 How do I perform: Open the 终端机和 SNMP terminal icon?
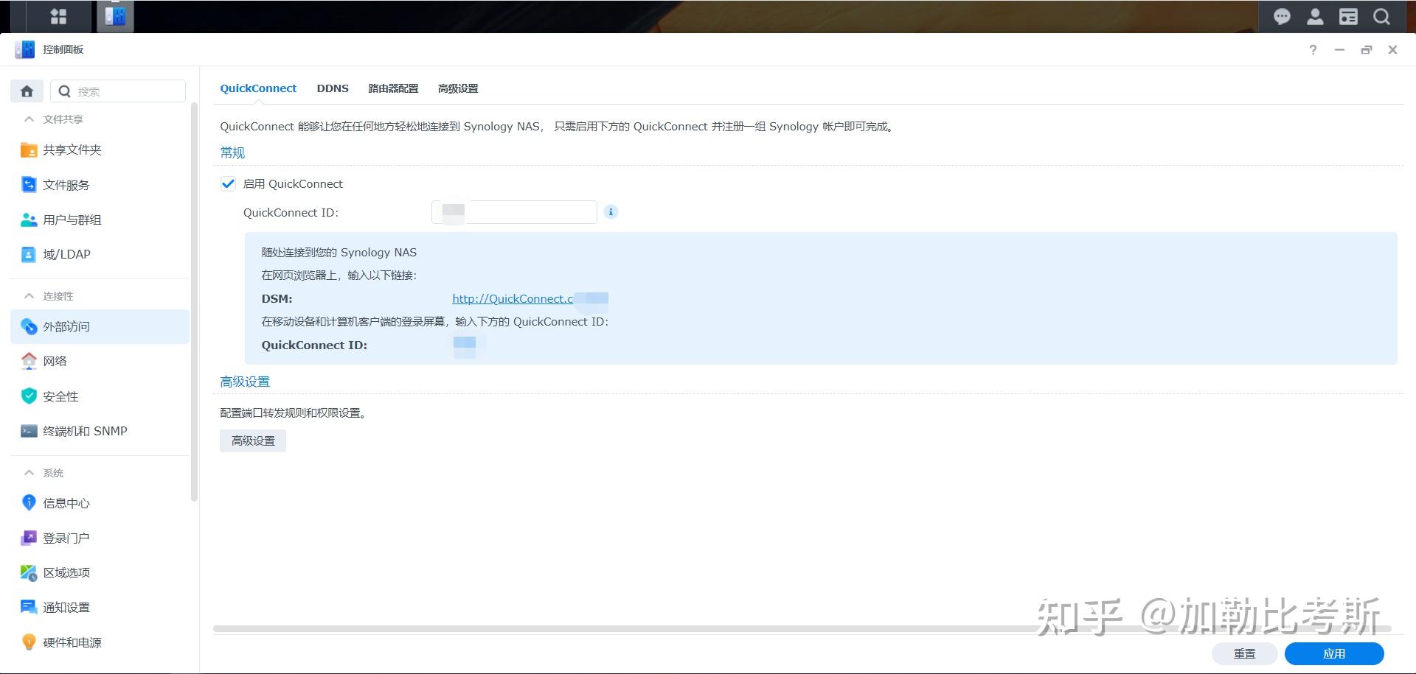point(29,431)
